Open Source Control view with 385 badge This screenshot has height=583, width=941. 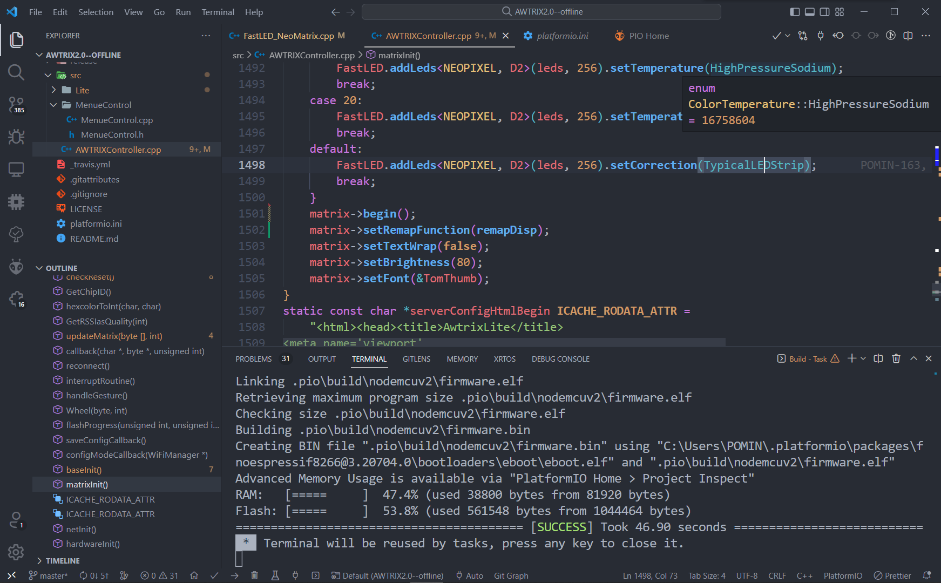[16, 105]
